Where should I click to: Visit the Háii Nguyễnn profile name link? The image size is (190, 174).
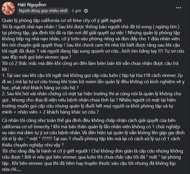point(32,5)
